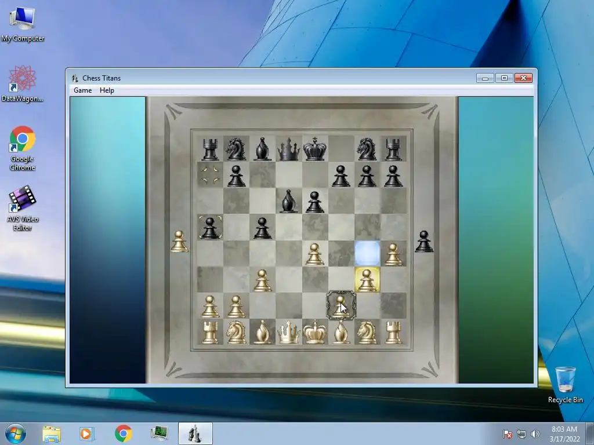Open the Help menu
Image resolution: width=594 pixels, height=445 pixels.
click(107, 90)
